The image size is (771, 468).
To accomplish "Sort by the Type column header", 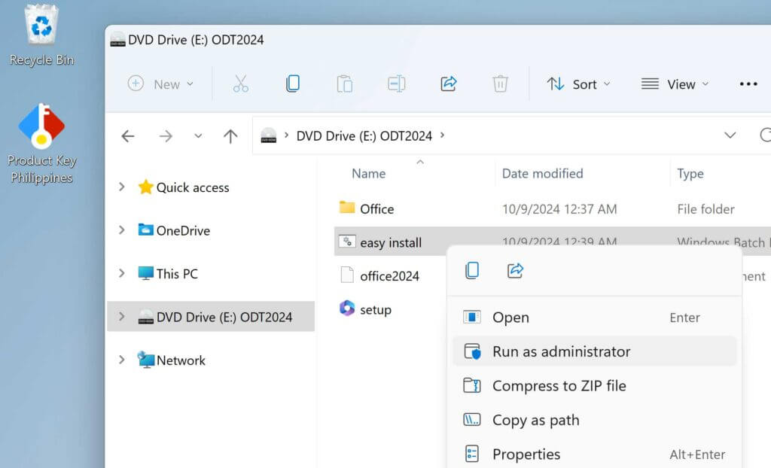I will [690, 174].
